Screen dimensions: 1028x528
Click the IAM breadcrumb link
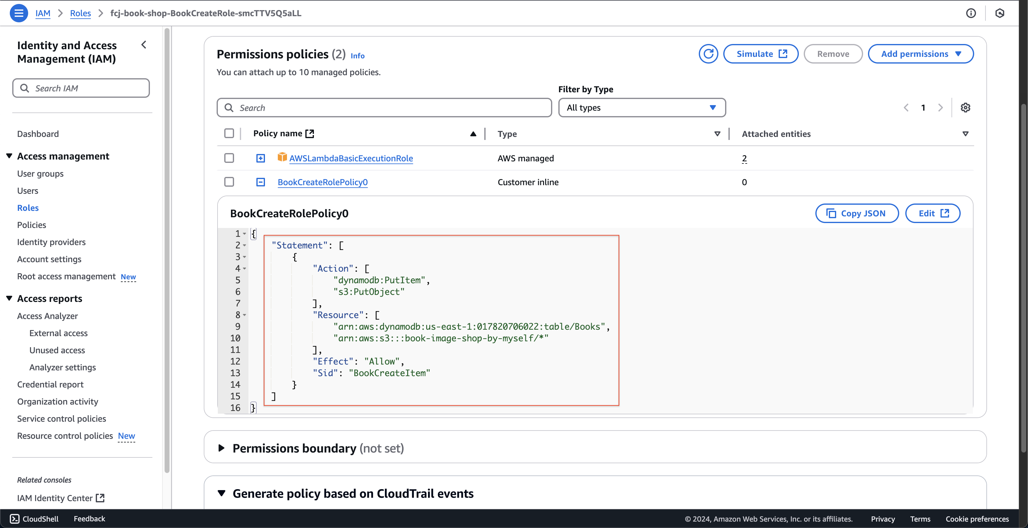43,13
